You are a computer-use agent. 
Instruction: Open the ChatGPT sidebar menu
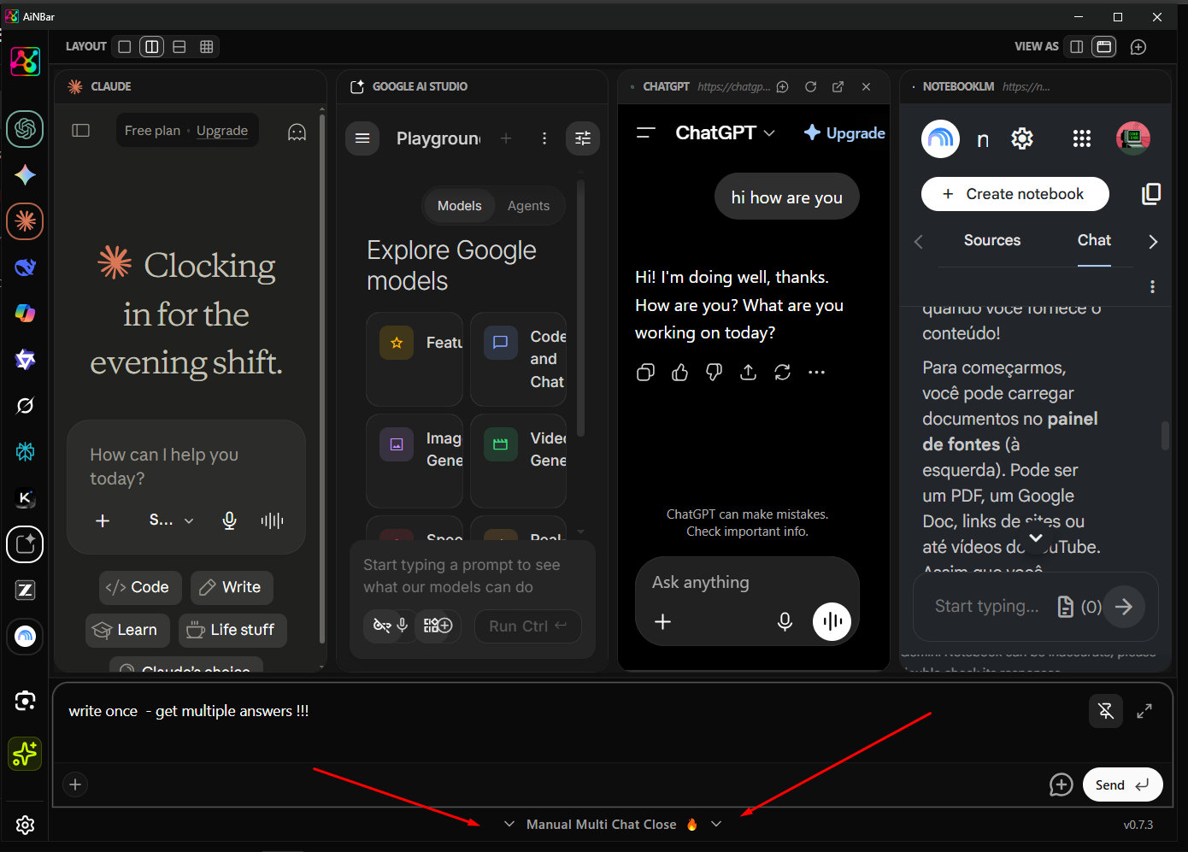[x=646, y=132]
